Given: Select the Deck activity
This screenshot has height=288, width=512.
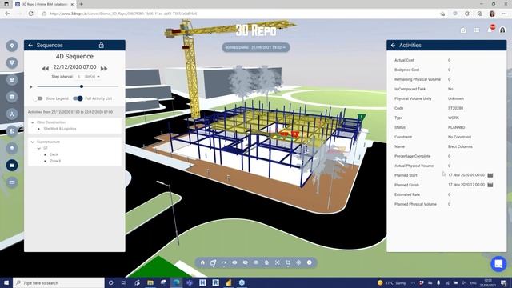Looking at the screenshot, I should 54,154.
